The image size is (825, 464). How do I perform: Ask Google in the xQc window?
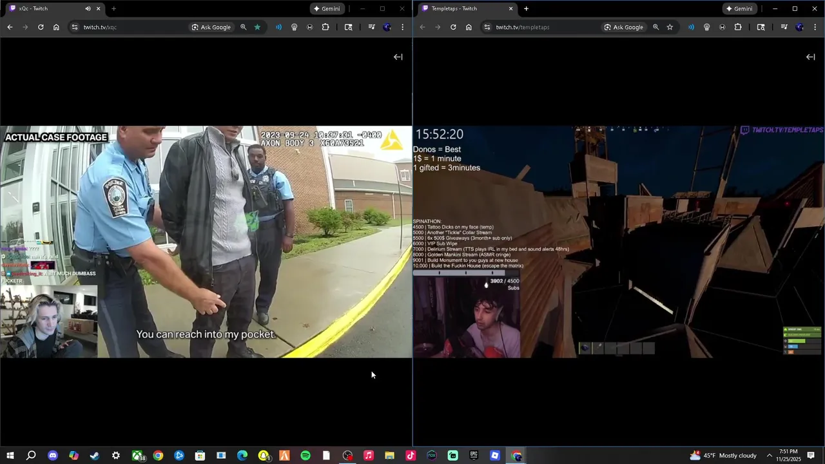[211, 27]
